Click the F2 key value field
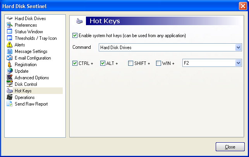 coord(209,63)
